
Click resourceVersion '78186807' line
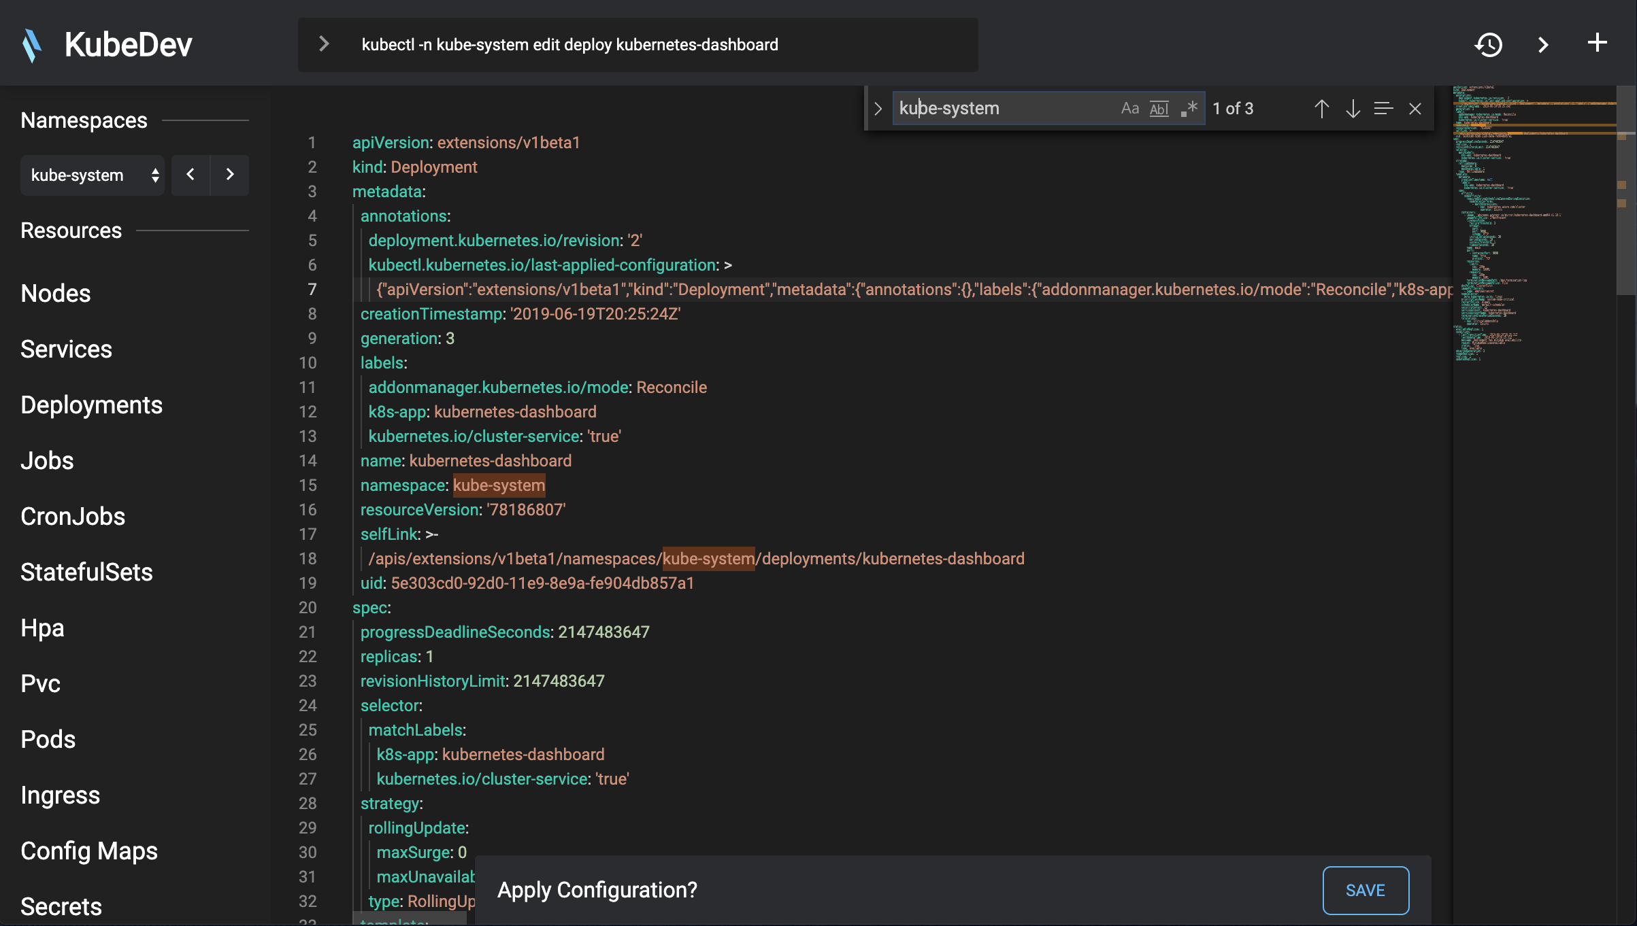pos(463,509)
